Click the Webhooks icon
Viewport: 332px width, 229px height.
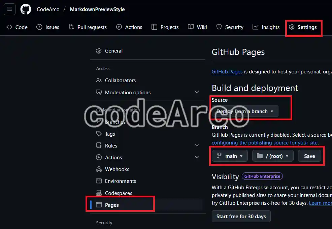pos(99,169)
